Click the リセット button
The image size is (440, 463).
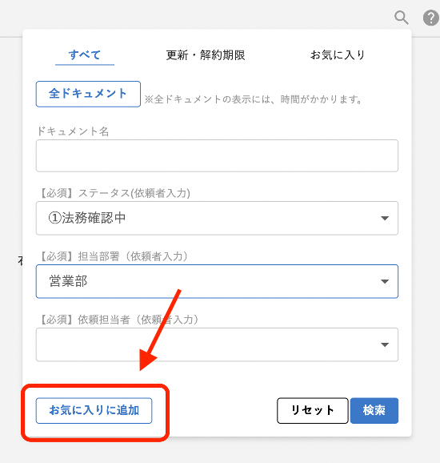(x=313, y=410)
